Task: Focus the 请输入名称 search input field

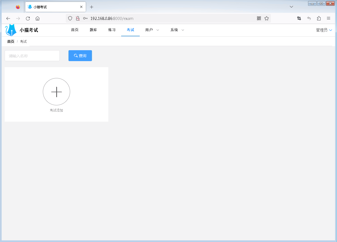Action: pos(32,56)
